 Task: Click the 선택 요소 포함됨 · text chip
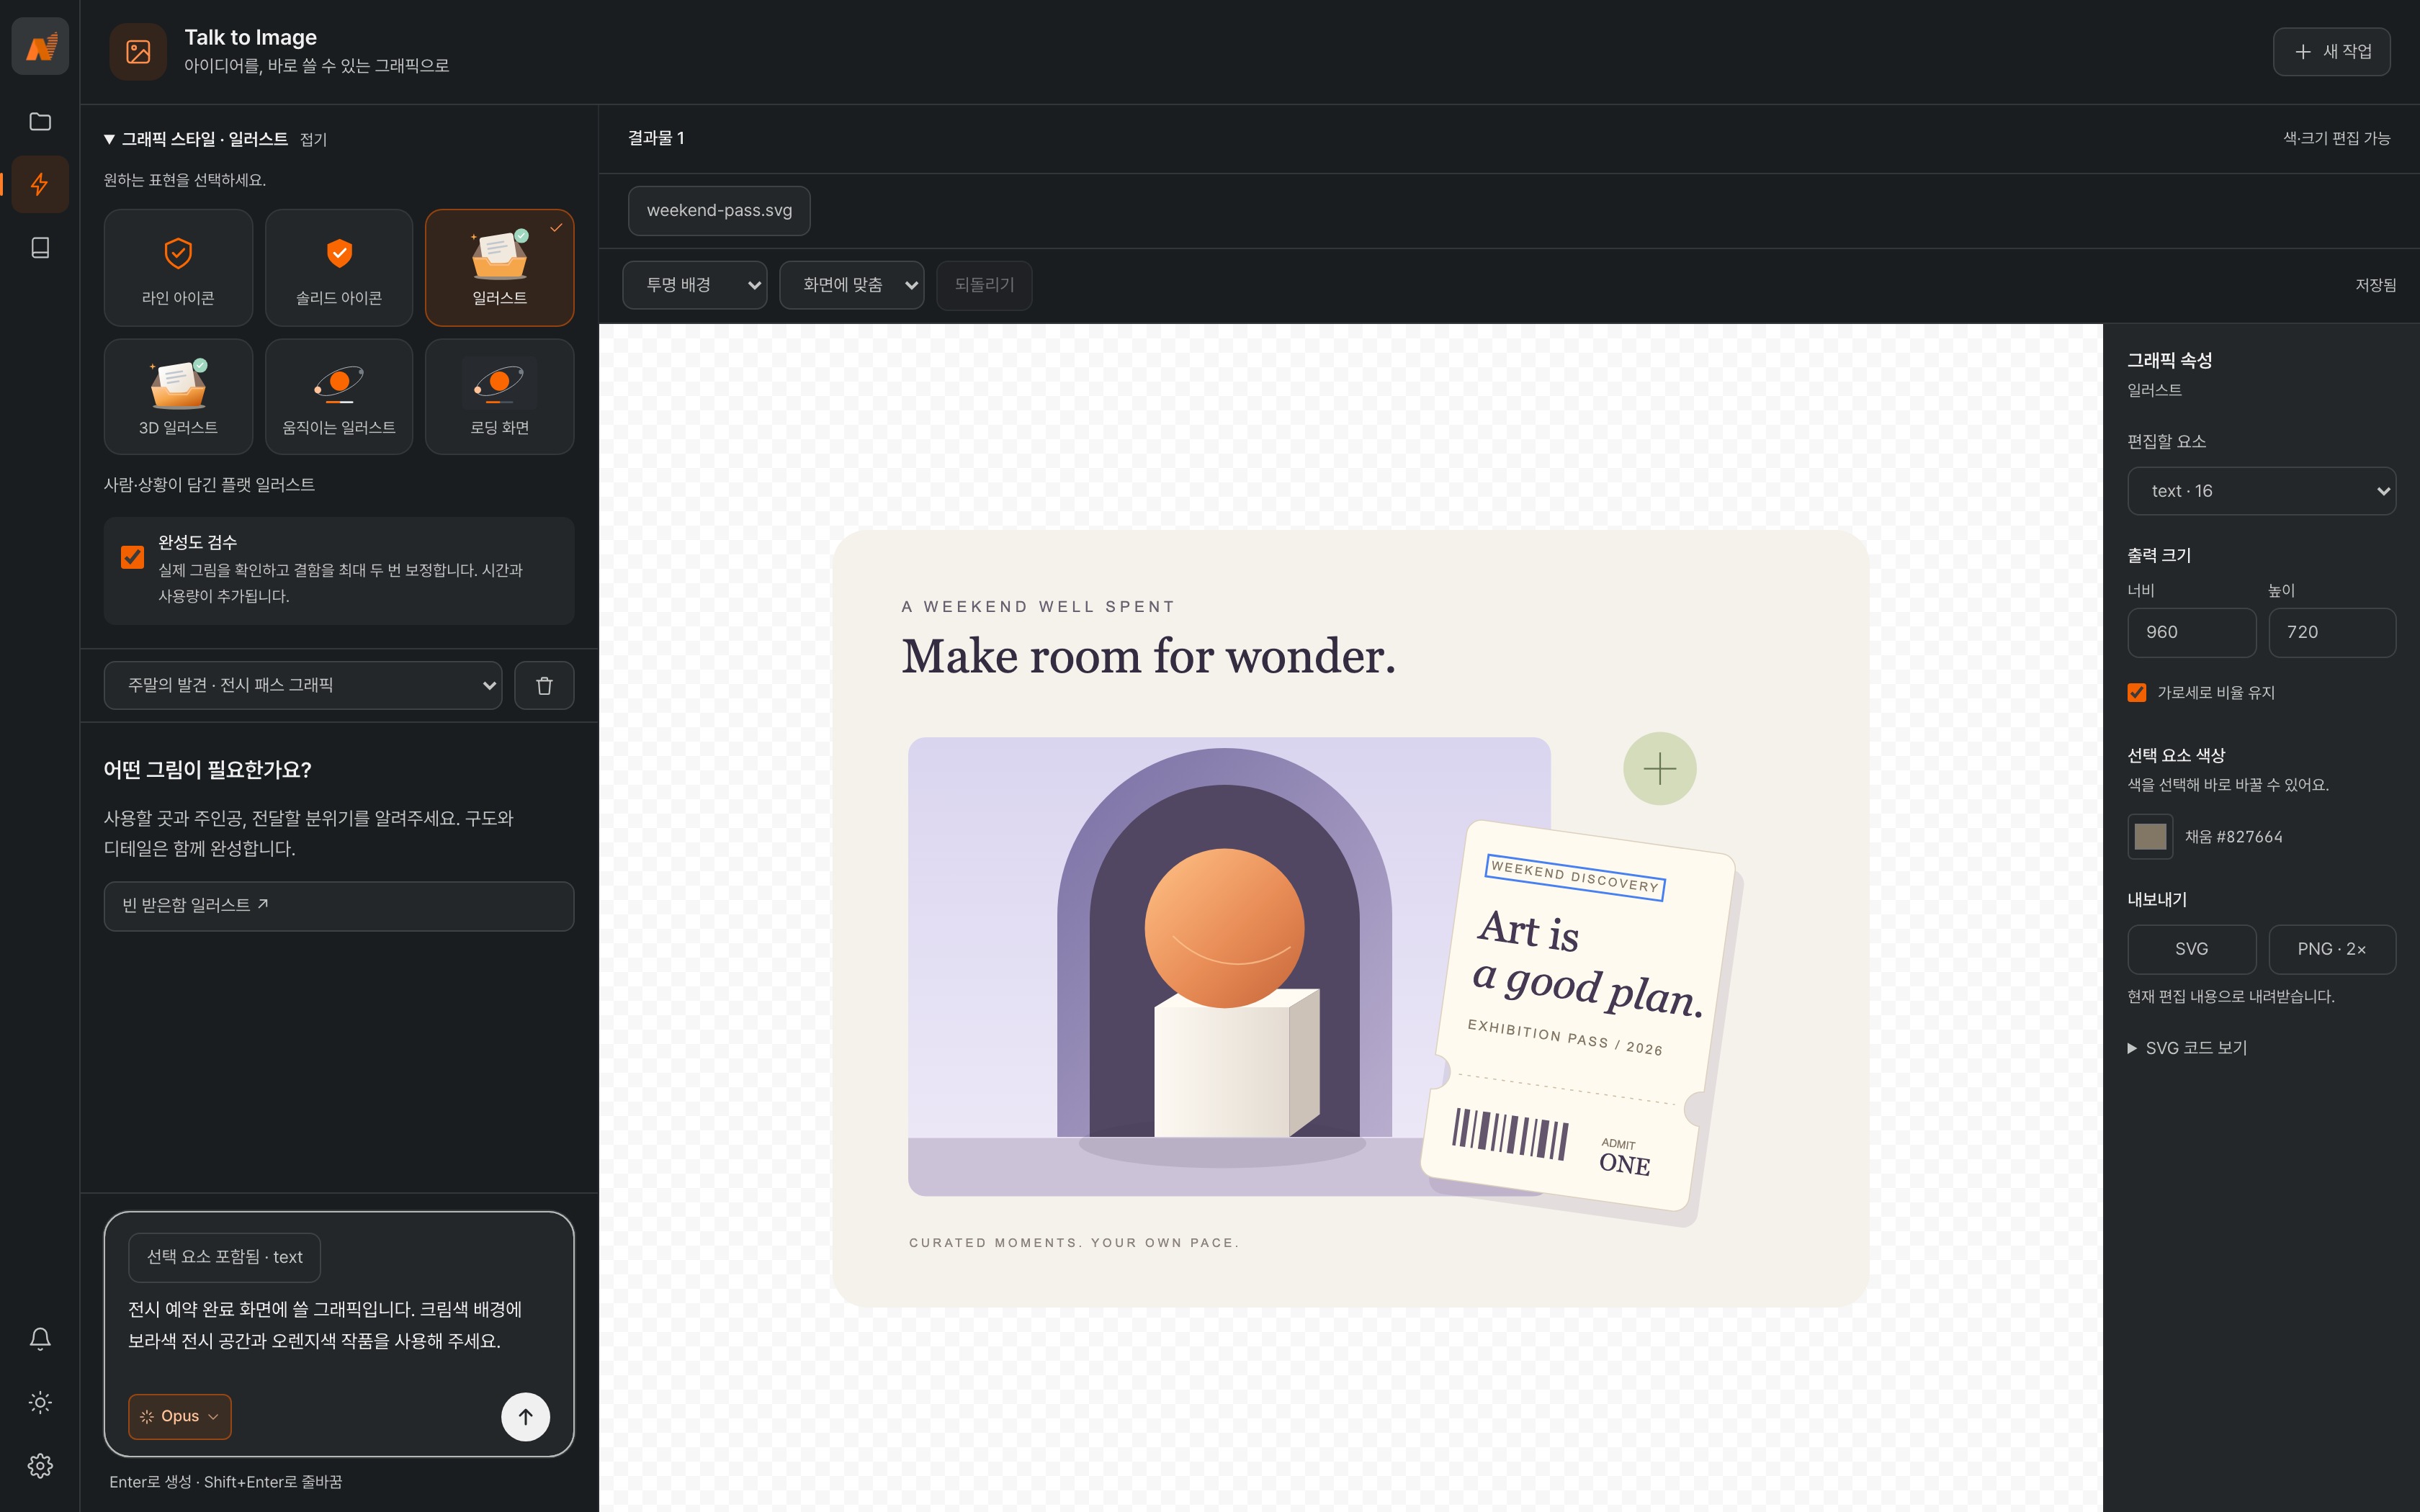click(224, 1257)
